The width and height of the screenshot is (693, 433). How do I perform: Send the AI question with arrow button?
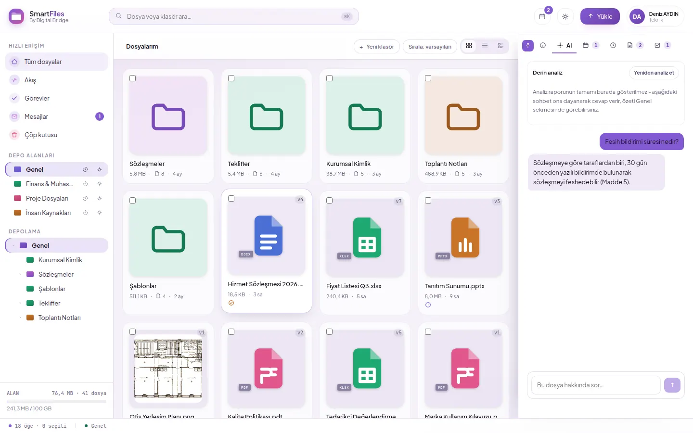(672, 385)
